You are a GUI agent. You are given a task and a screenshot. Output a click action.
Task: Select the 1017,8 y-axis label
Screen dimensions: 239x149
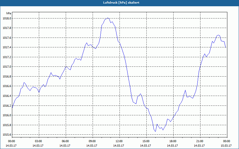tap(7, 28)
